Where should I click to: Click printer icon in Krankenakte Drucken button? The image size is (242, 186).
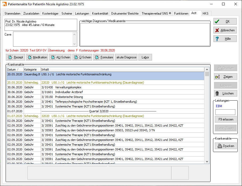[220, 146]
